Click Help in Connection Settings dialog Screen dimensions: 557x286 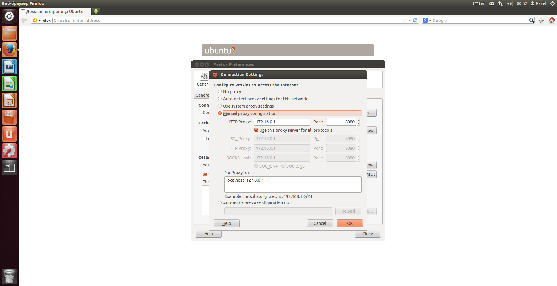[227, 223]
